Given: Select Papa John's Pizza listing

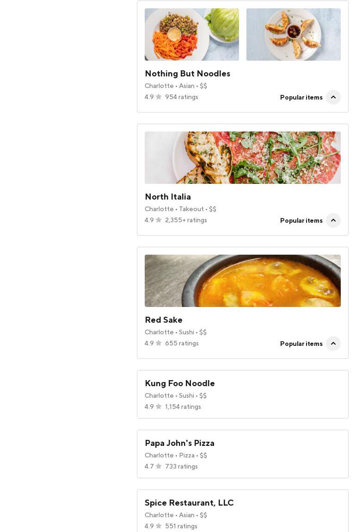Looking at the screenshot, I should (x=179, y=443).
